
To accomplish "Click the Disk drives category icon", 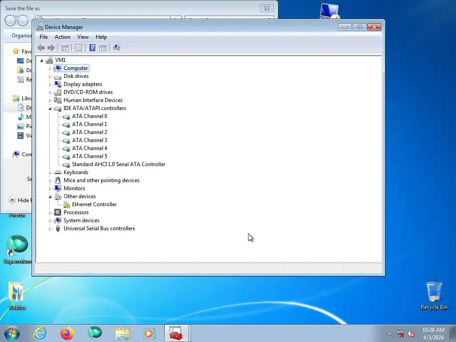I will click(58, 77).
